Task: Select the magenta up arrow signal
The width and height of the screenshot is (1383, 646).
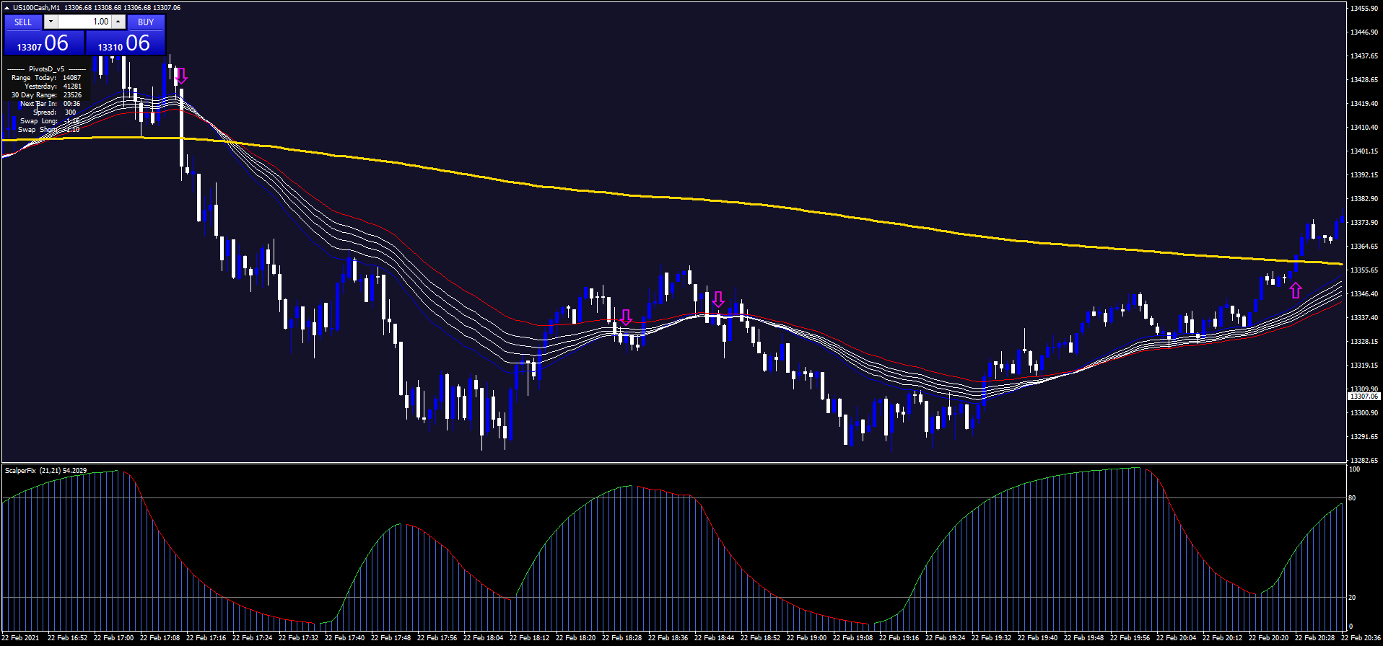Action: click(1296, 291)
